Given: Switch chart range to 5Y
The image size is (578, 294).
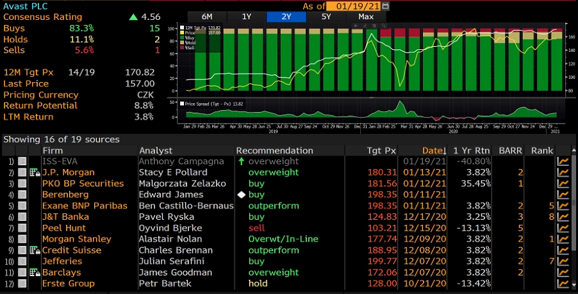Looking at the screenshot, I should tap(326, 17).
